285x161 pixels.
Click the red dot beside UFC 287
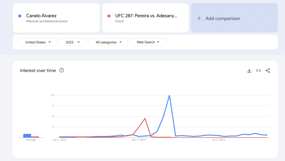[x=109, y=16]
